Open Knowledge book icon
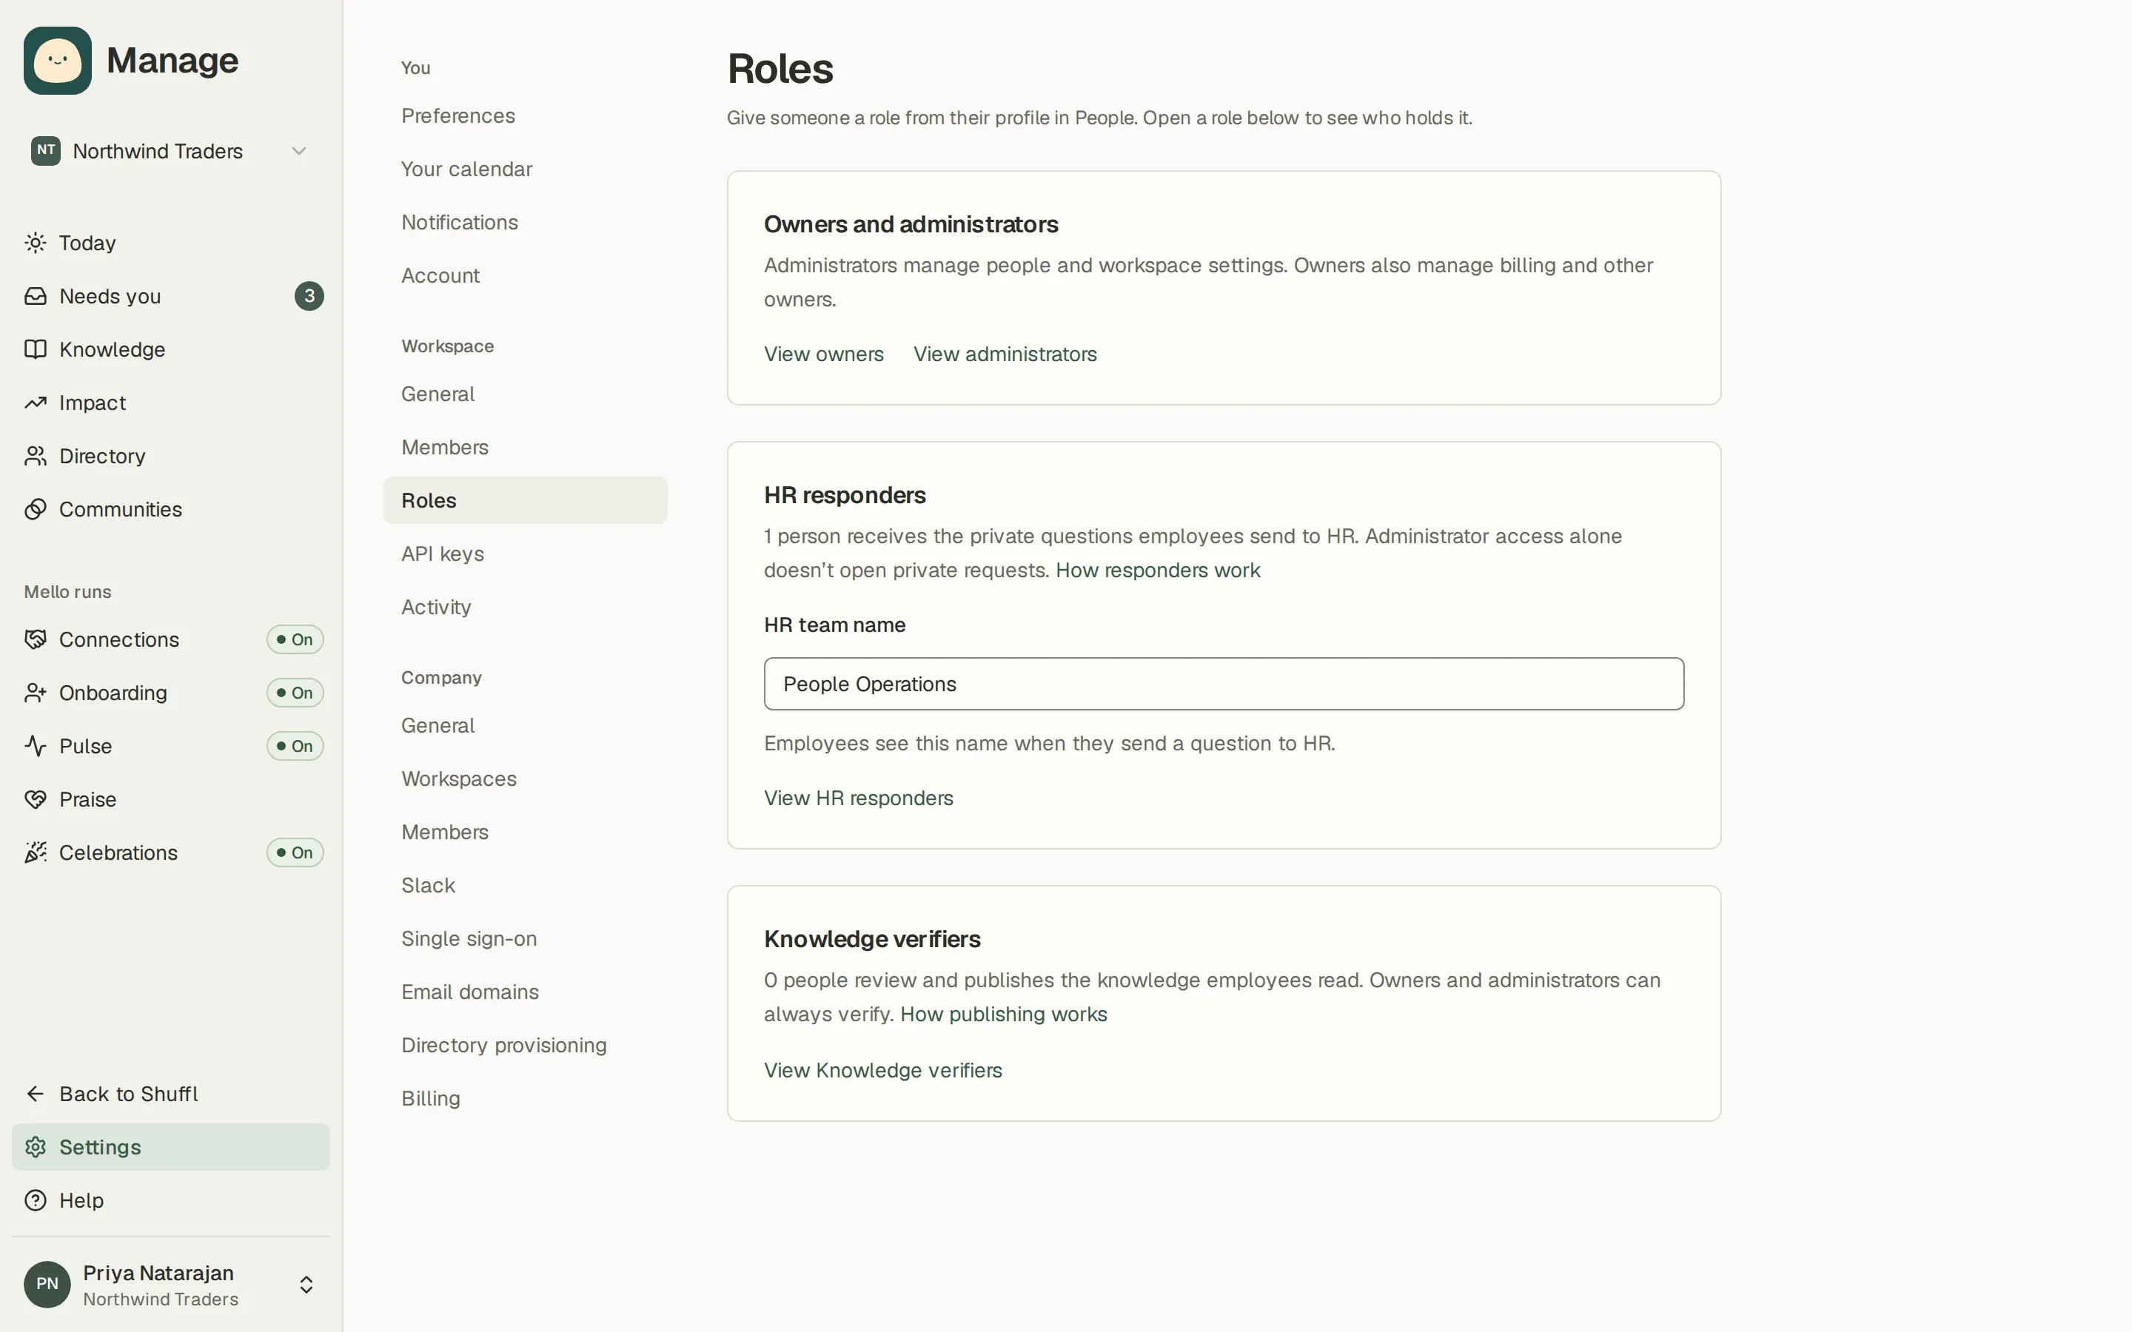 pos(36,350)
